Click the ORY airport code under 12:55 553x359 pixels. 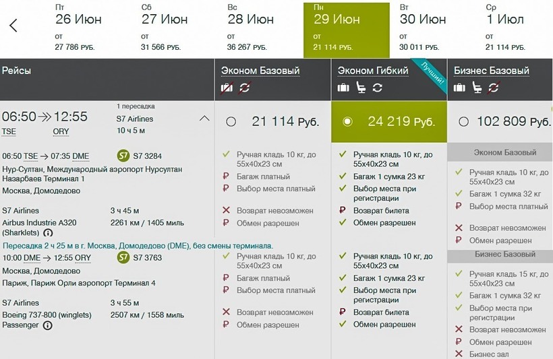pyautogui.click(x=61, y=131)
